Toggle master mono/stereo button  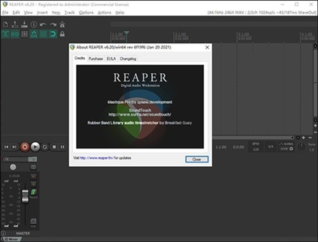point(33,167)
